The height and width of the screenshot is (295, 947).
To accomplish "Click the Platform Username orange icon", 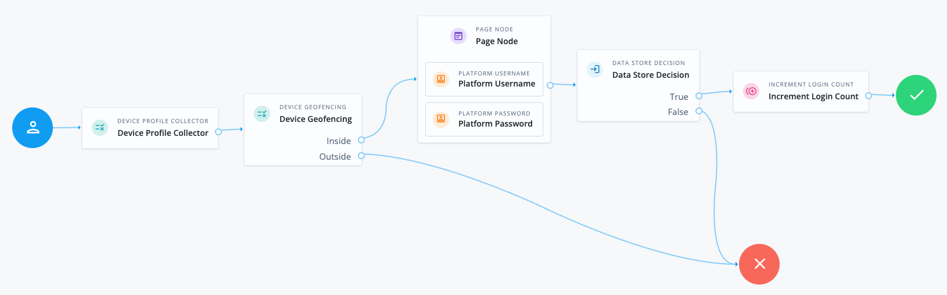I will point(441,79).
